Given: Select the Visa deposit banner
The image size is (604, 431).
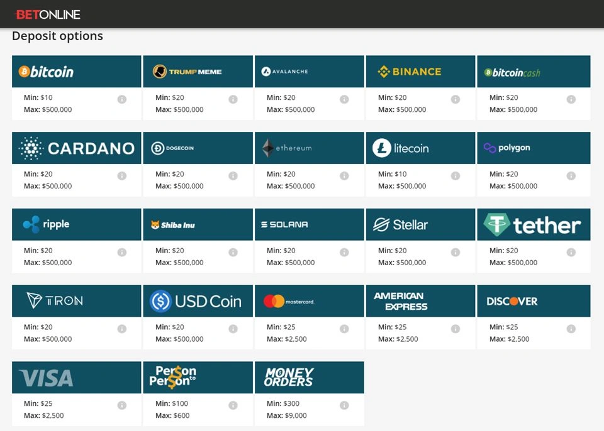Looking at the screenshot, I should pos(77,378).
